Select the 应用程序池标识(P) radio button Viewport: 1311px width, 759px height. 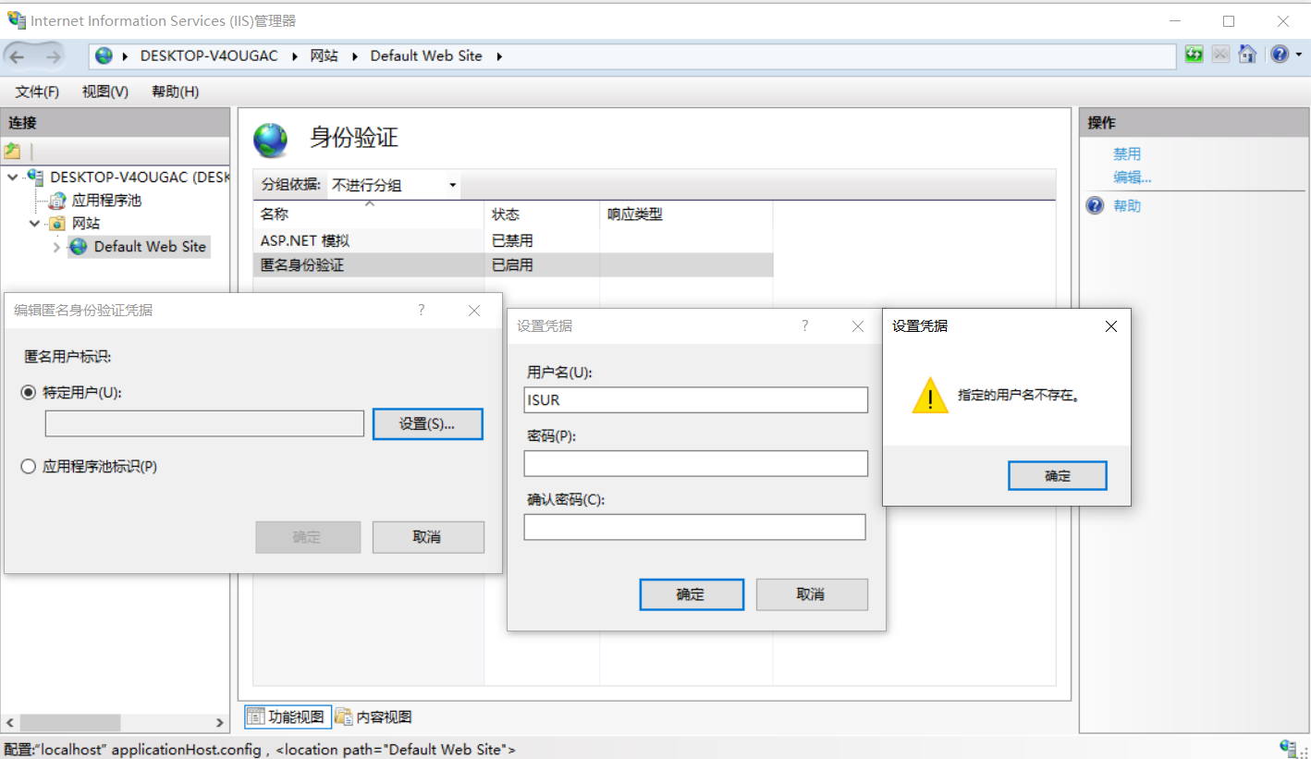(29, 467)
